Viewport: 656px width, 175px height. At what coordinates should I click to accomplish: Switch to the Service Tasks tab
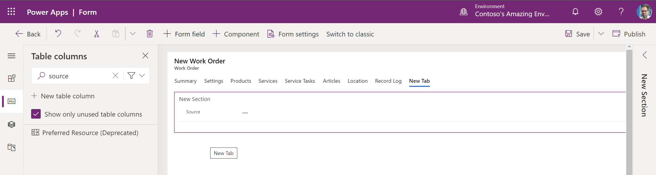(x=300, y=81)
